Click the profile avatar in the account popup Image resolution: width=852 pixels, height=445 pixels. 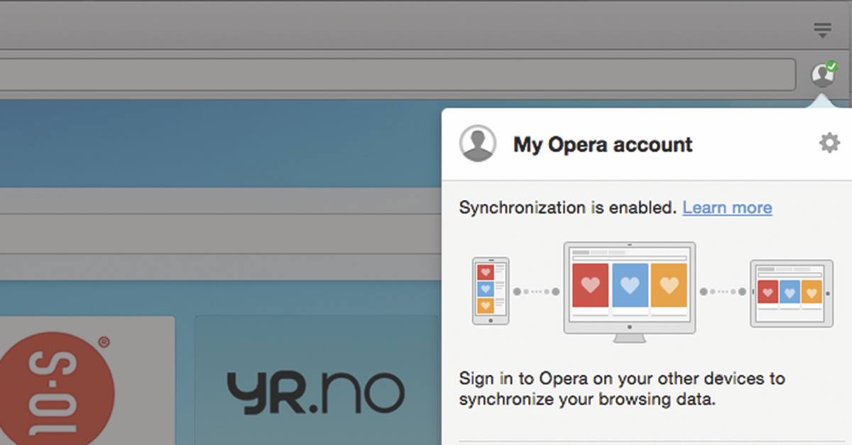477,143
